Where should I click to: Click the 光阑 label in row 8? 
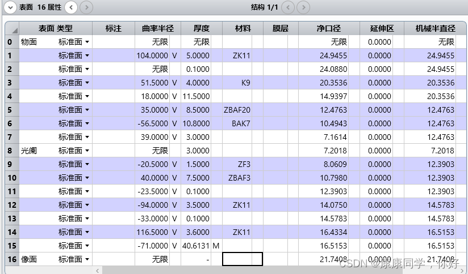29,151
